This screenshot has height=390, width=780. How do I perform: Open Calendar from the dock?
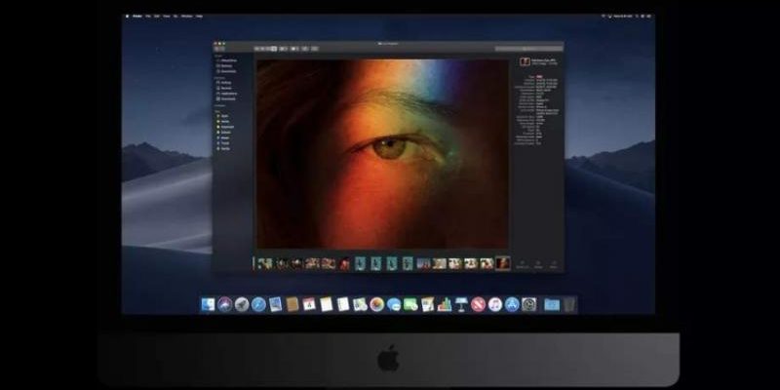point(309,304)
